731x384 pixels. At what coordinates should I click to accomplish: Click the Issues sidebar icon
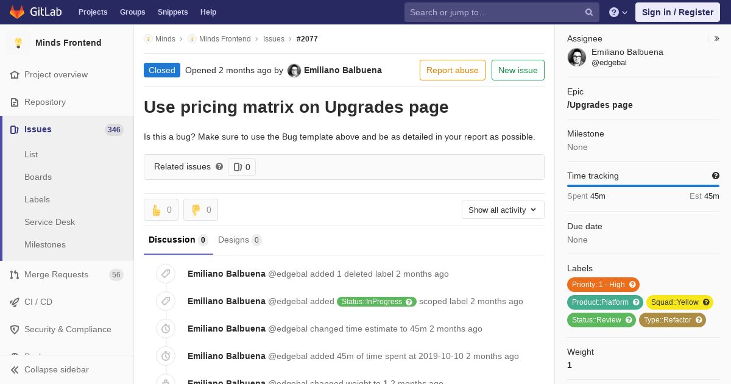(x=15, y=129)
